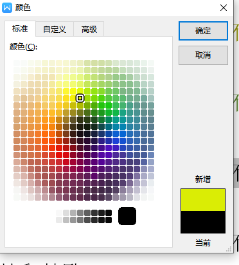Open the 高级 tab
The image size is (239, 265).
pos(89,29)
